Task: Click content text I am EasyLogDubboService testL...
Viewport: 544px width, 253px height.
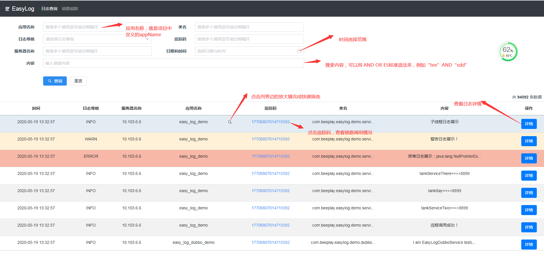Action: coord(444,242)
